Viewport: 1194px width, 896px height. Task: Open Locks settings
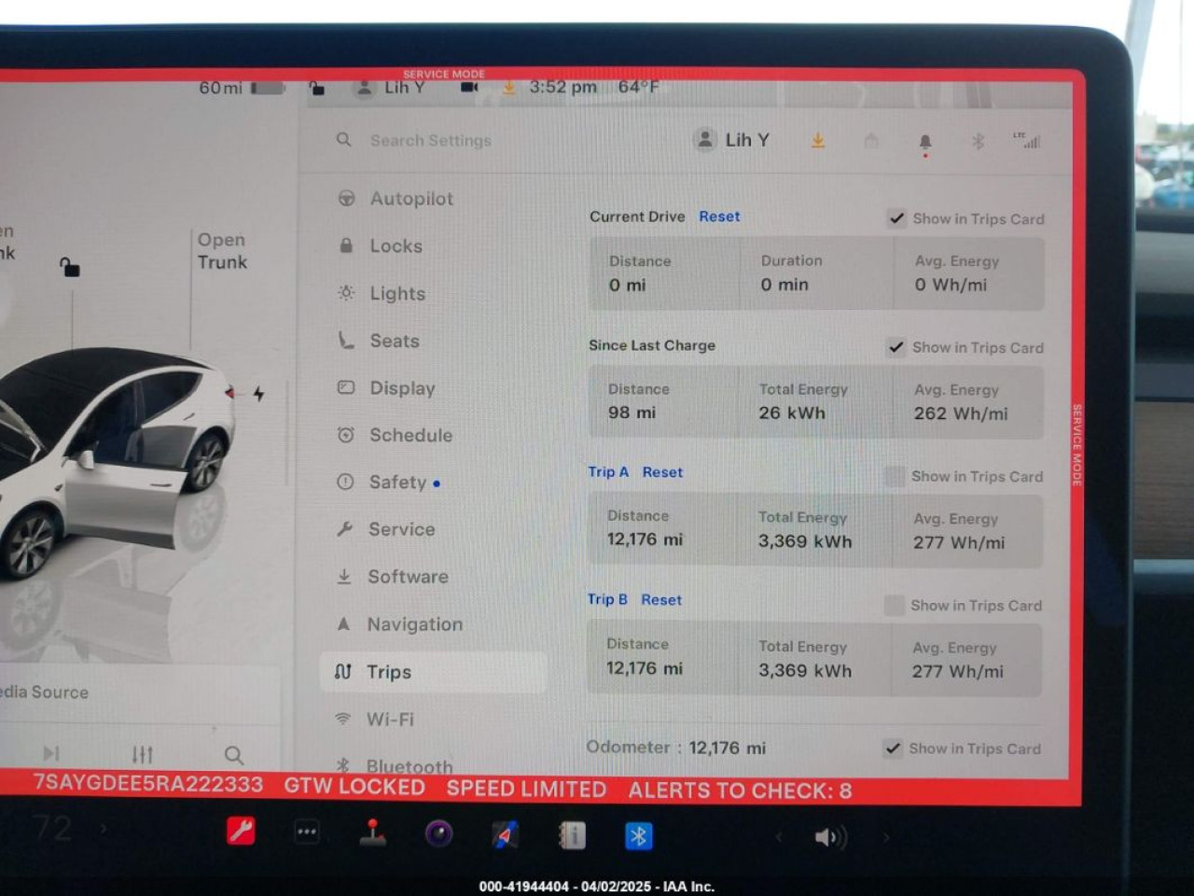point(396,246)
